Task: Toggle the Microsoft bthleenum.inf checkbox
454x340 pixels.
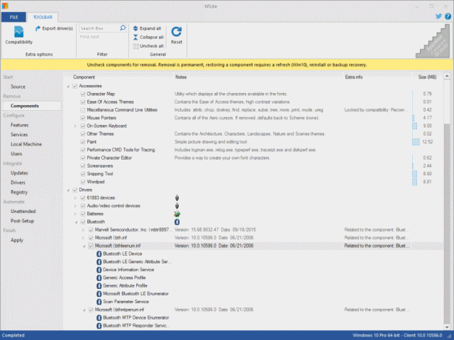Action: pyautogui.click(x=91, y=246)
